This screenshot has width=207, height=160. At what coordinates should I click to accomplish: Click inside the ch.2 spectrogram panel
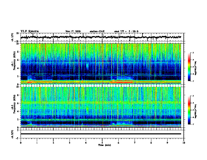[101, 107]
